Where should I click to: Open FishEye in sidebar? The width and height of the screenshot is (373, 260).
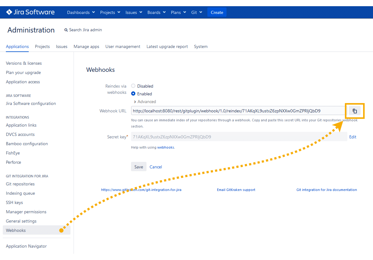pyautogui.click(x=13, y=153)
